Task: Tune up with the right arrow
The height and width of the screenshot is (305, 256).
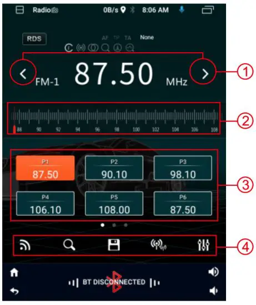Action: coord(205,74)
